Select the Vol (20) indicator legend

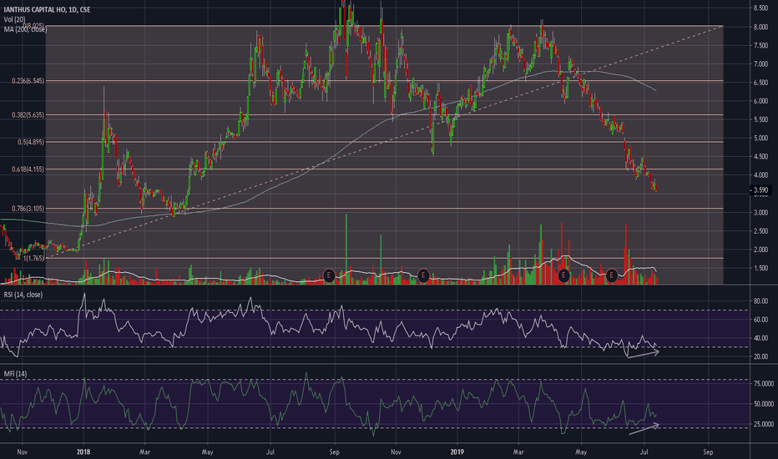14,19
